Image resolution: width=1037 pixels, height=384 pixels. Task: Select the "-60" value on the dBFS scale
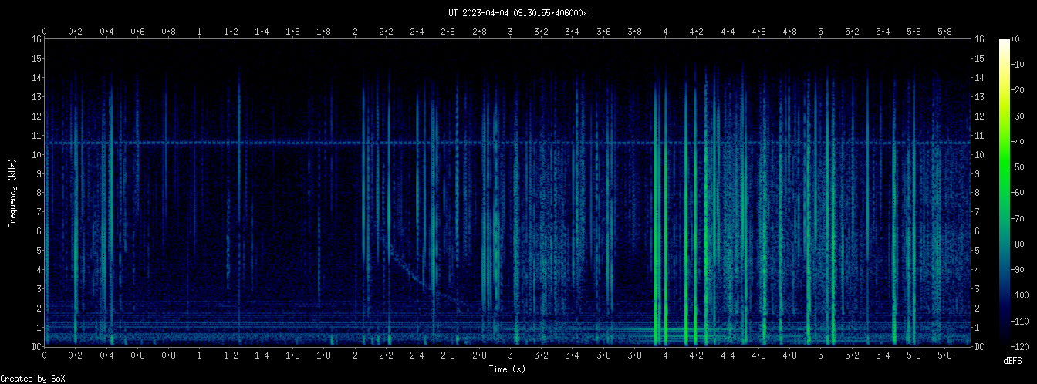[1019, 194]
